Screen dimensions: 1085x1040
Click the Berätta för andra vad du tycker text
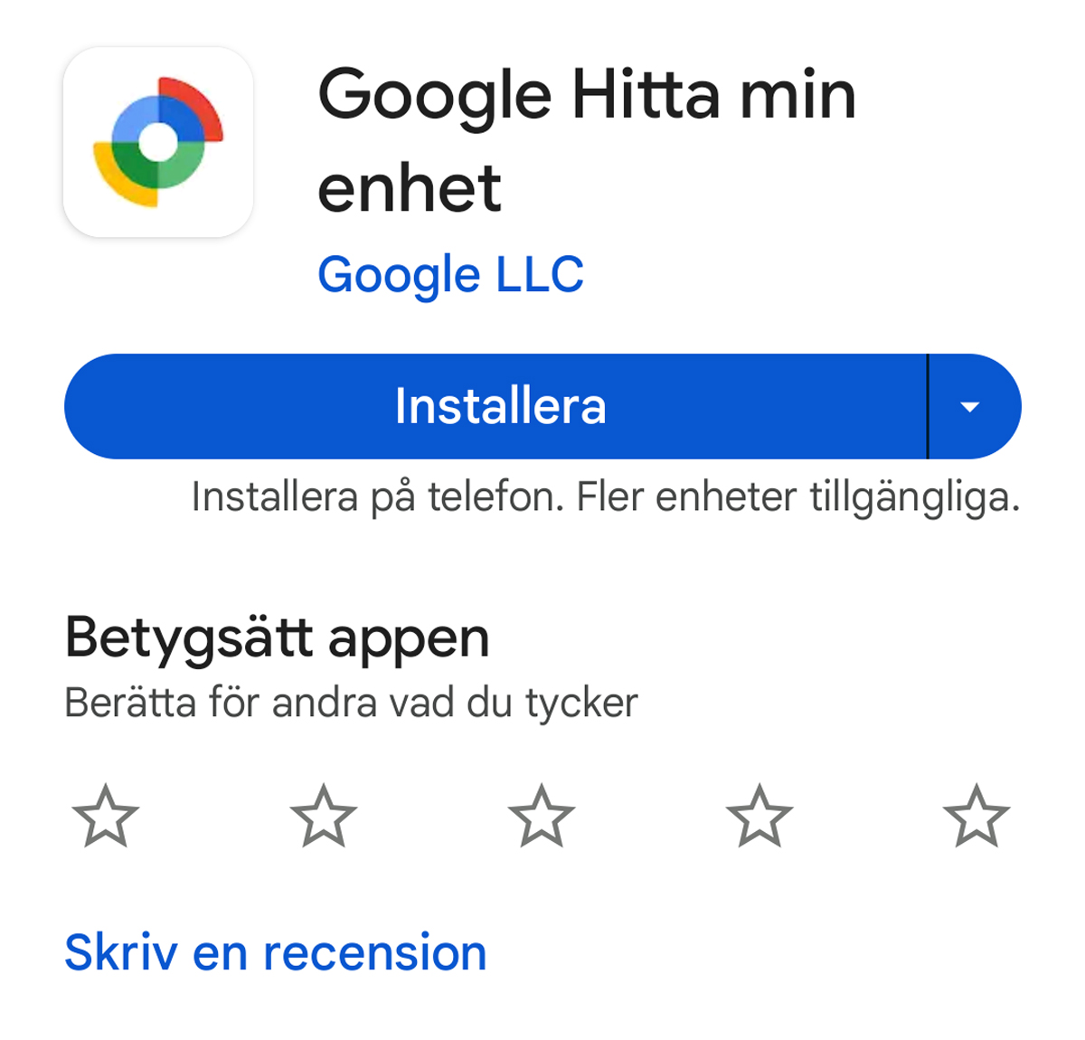[x=351, y=703]
